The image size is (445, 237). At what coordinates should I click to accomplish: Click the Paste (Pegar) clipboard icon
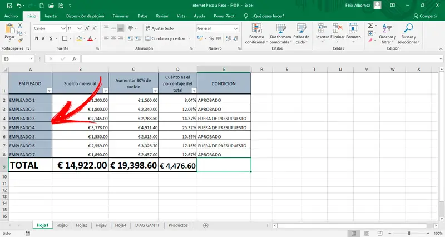pos(9,30)
